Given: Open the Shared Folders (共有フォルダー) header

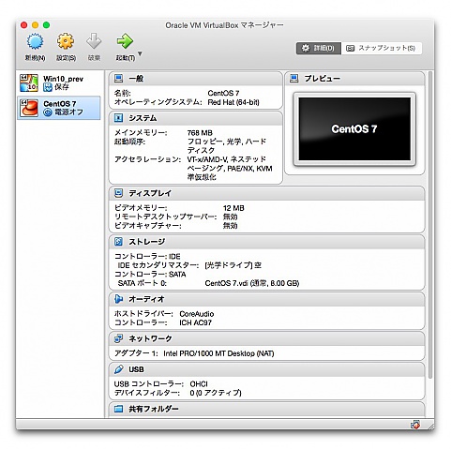Looking at the screenshot, I should click(x=266, y=409).
